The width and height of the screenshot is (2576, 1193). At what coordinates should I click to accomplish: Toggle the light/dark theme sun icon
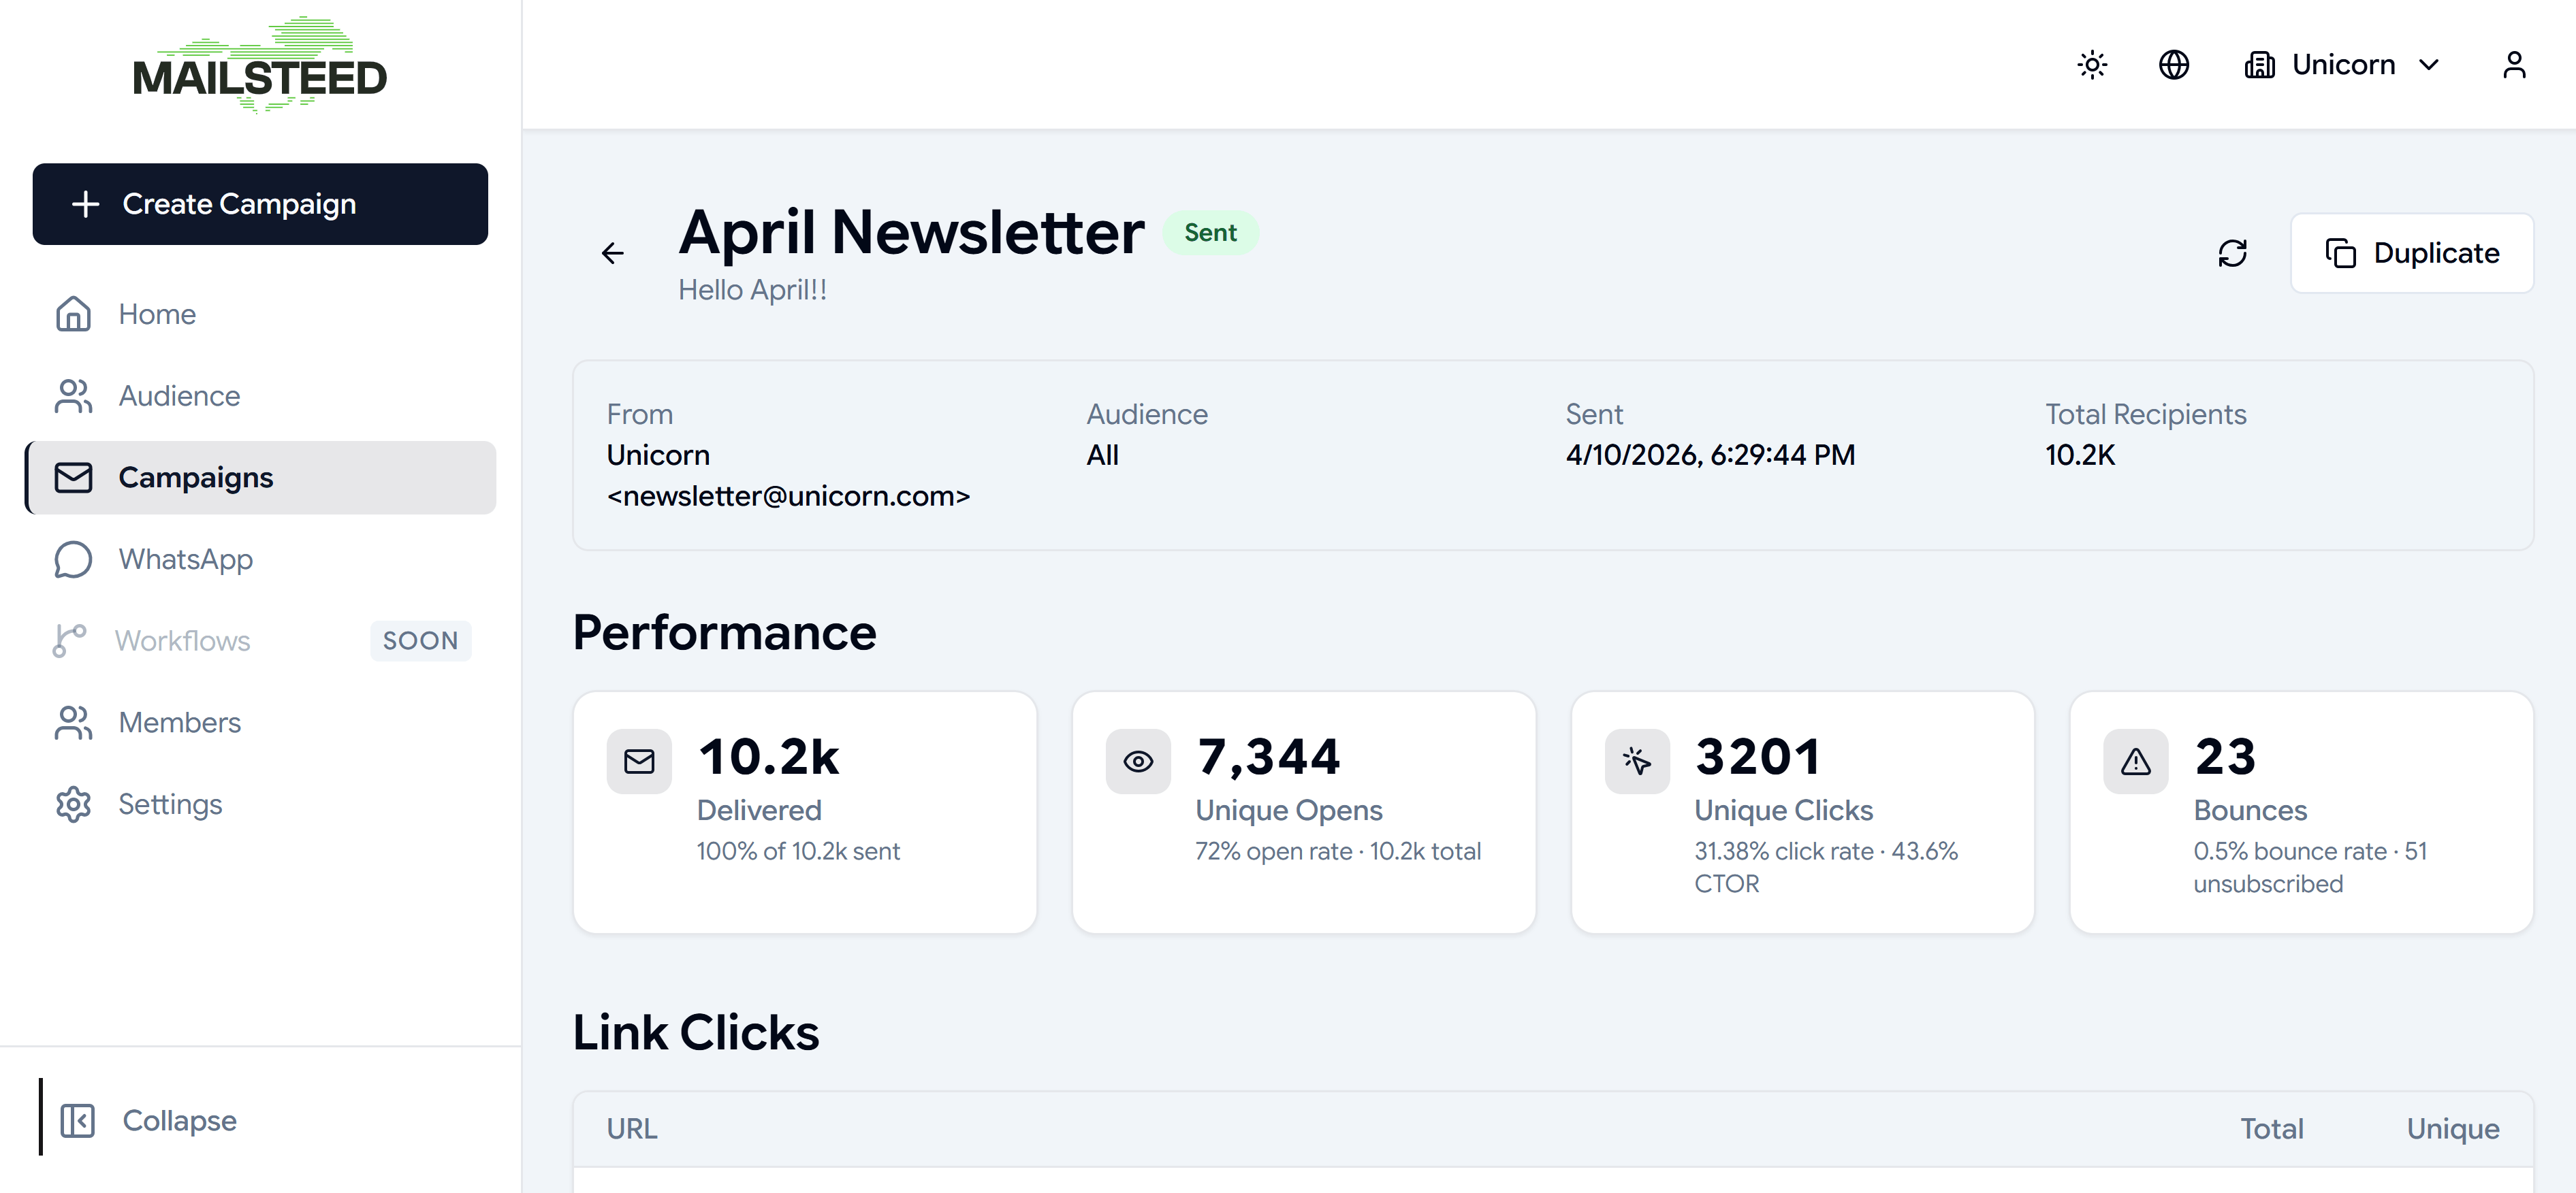click(x=2092, y=65)
